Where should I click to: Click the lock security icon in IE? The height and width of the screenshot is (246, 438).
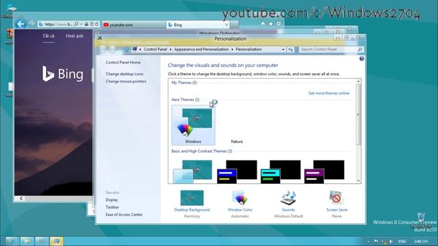86,25
